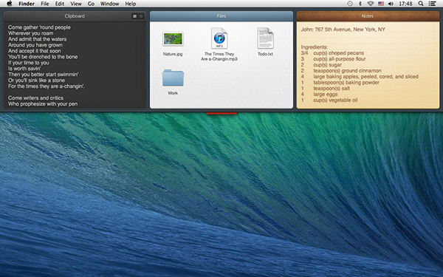The height and width of the screenshot is (277, 443).
Task: Toggle the first Clipboard view mode button
Action: coord(135,16)
